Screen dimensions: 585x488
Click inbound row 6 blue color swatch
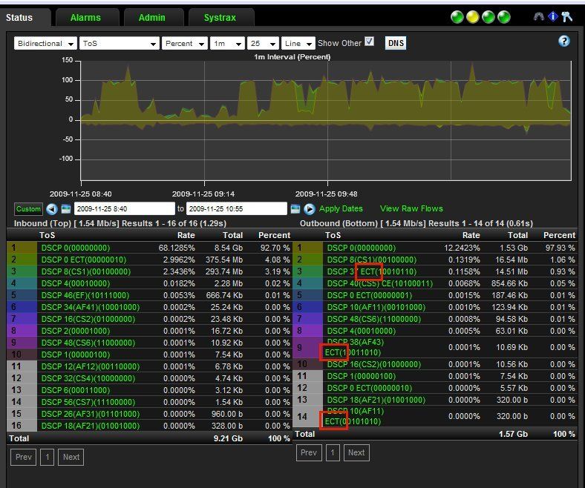(22, 307)
